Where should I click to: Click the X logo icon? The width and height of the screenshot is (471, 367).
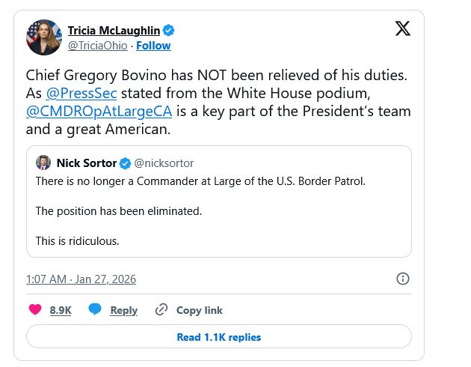(x=402, y=29)
